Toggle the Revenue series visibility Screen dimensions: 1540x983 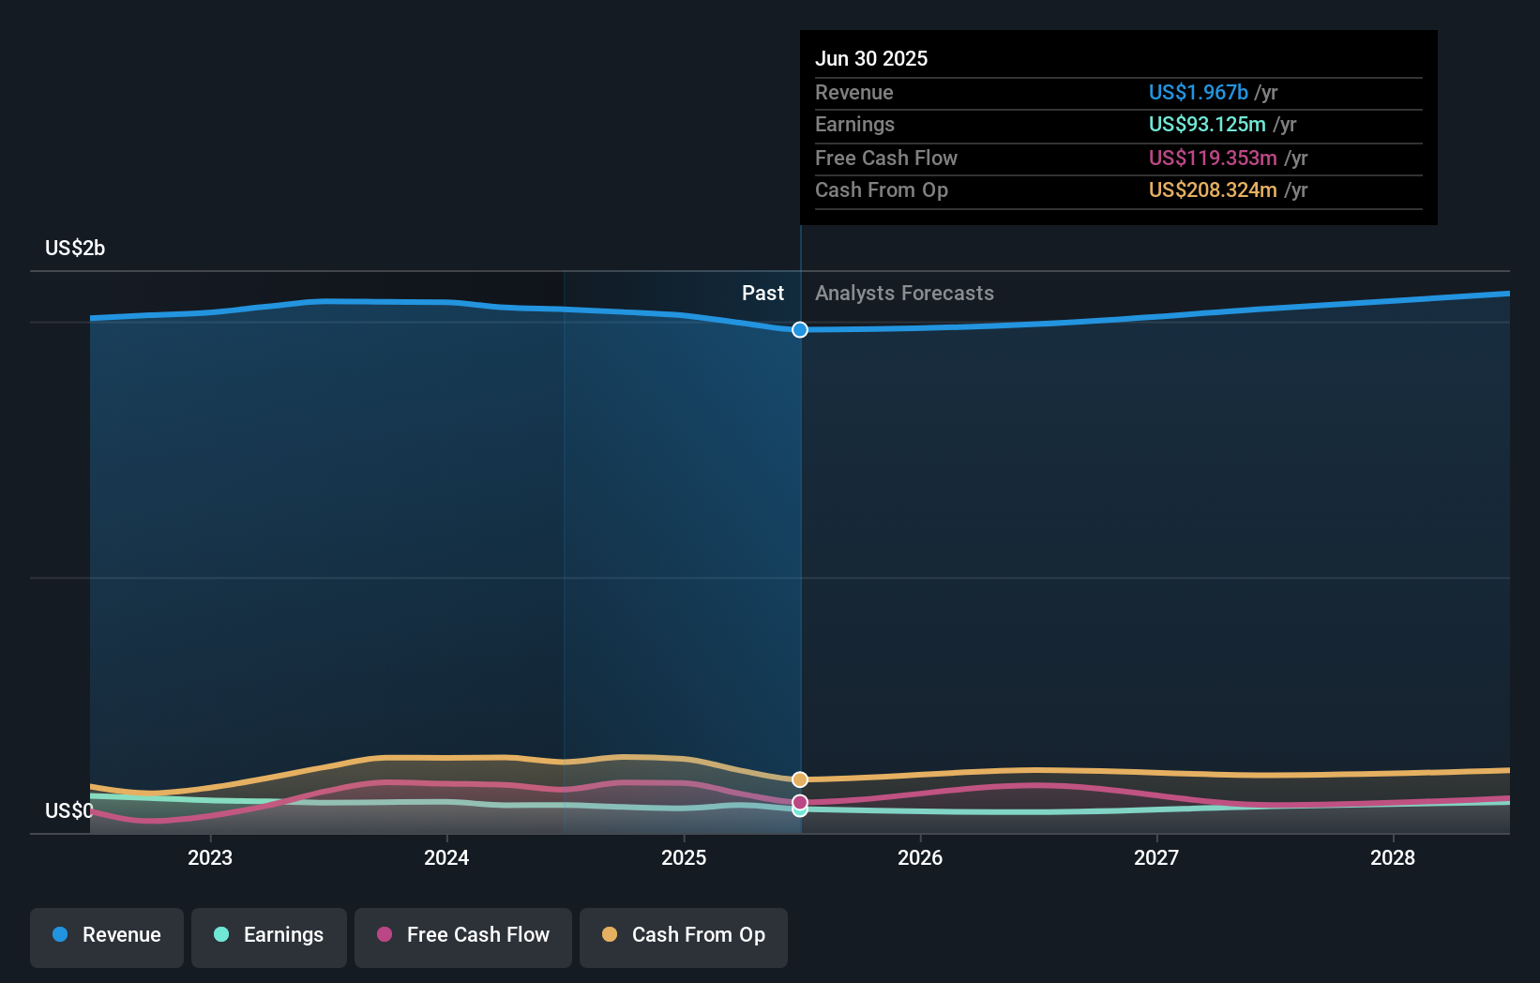(106, 937)
